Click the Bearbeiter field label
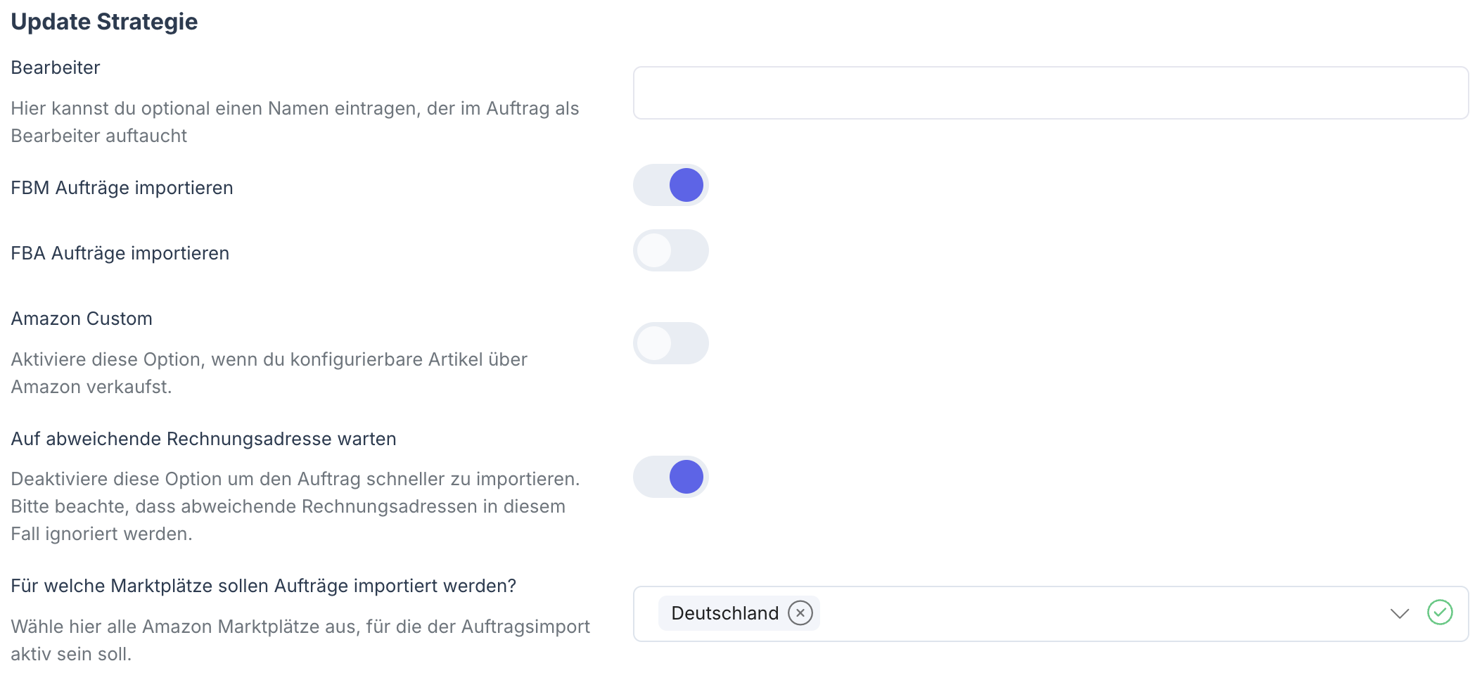This screenshot has width=1482, height=680. (x=56, y=68)
